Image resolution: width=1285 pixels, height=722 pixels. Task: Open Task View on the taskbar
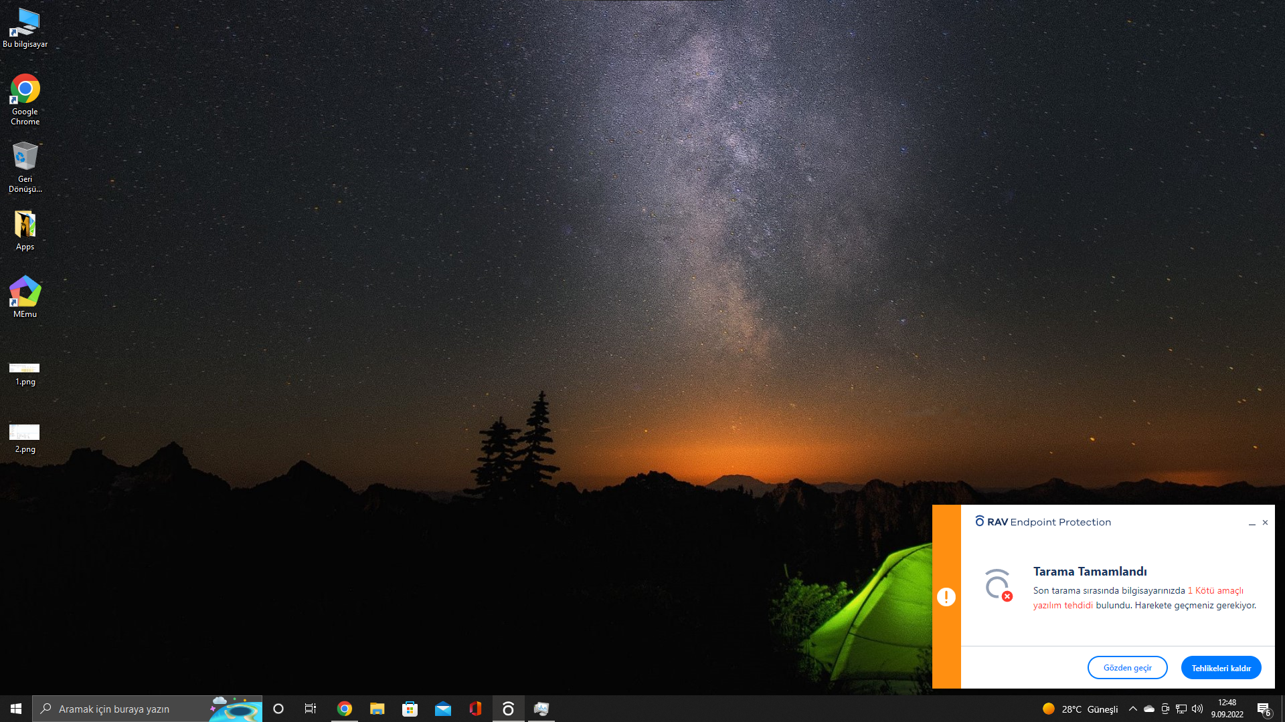311,709
